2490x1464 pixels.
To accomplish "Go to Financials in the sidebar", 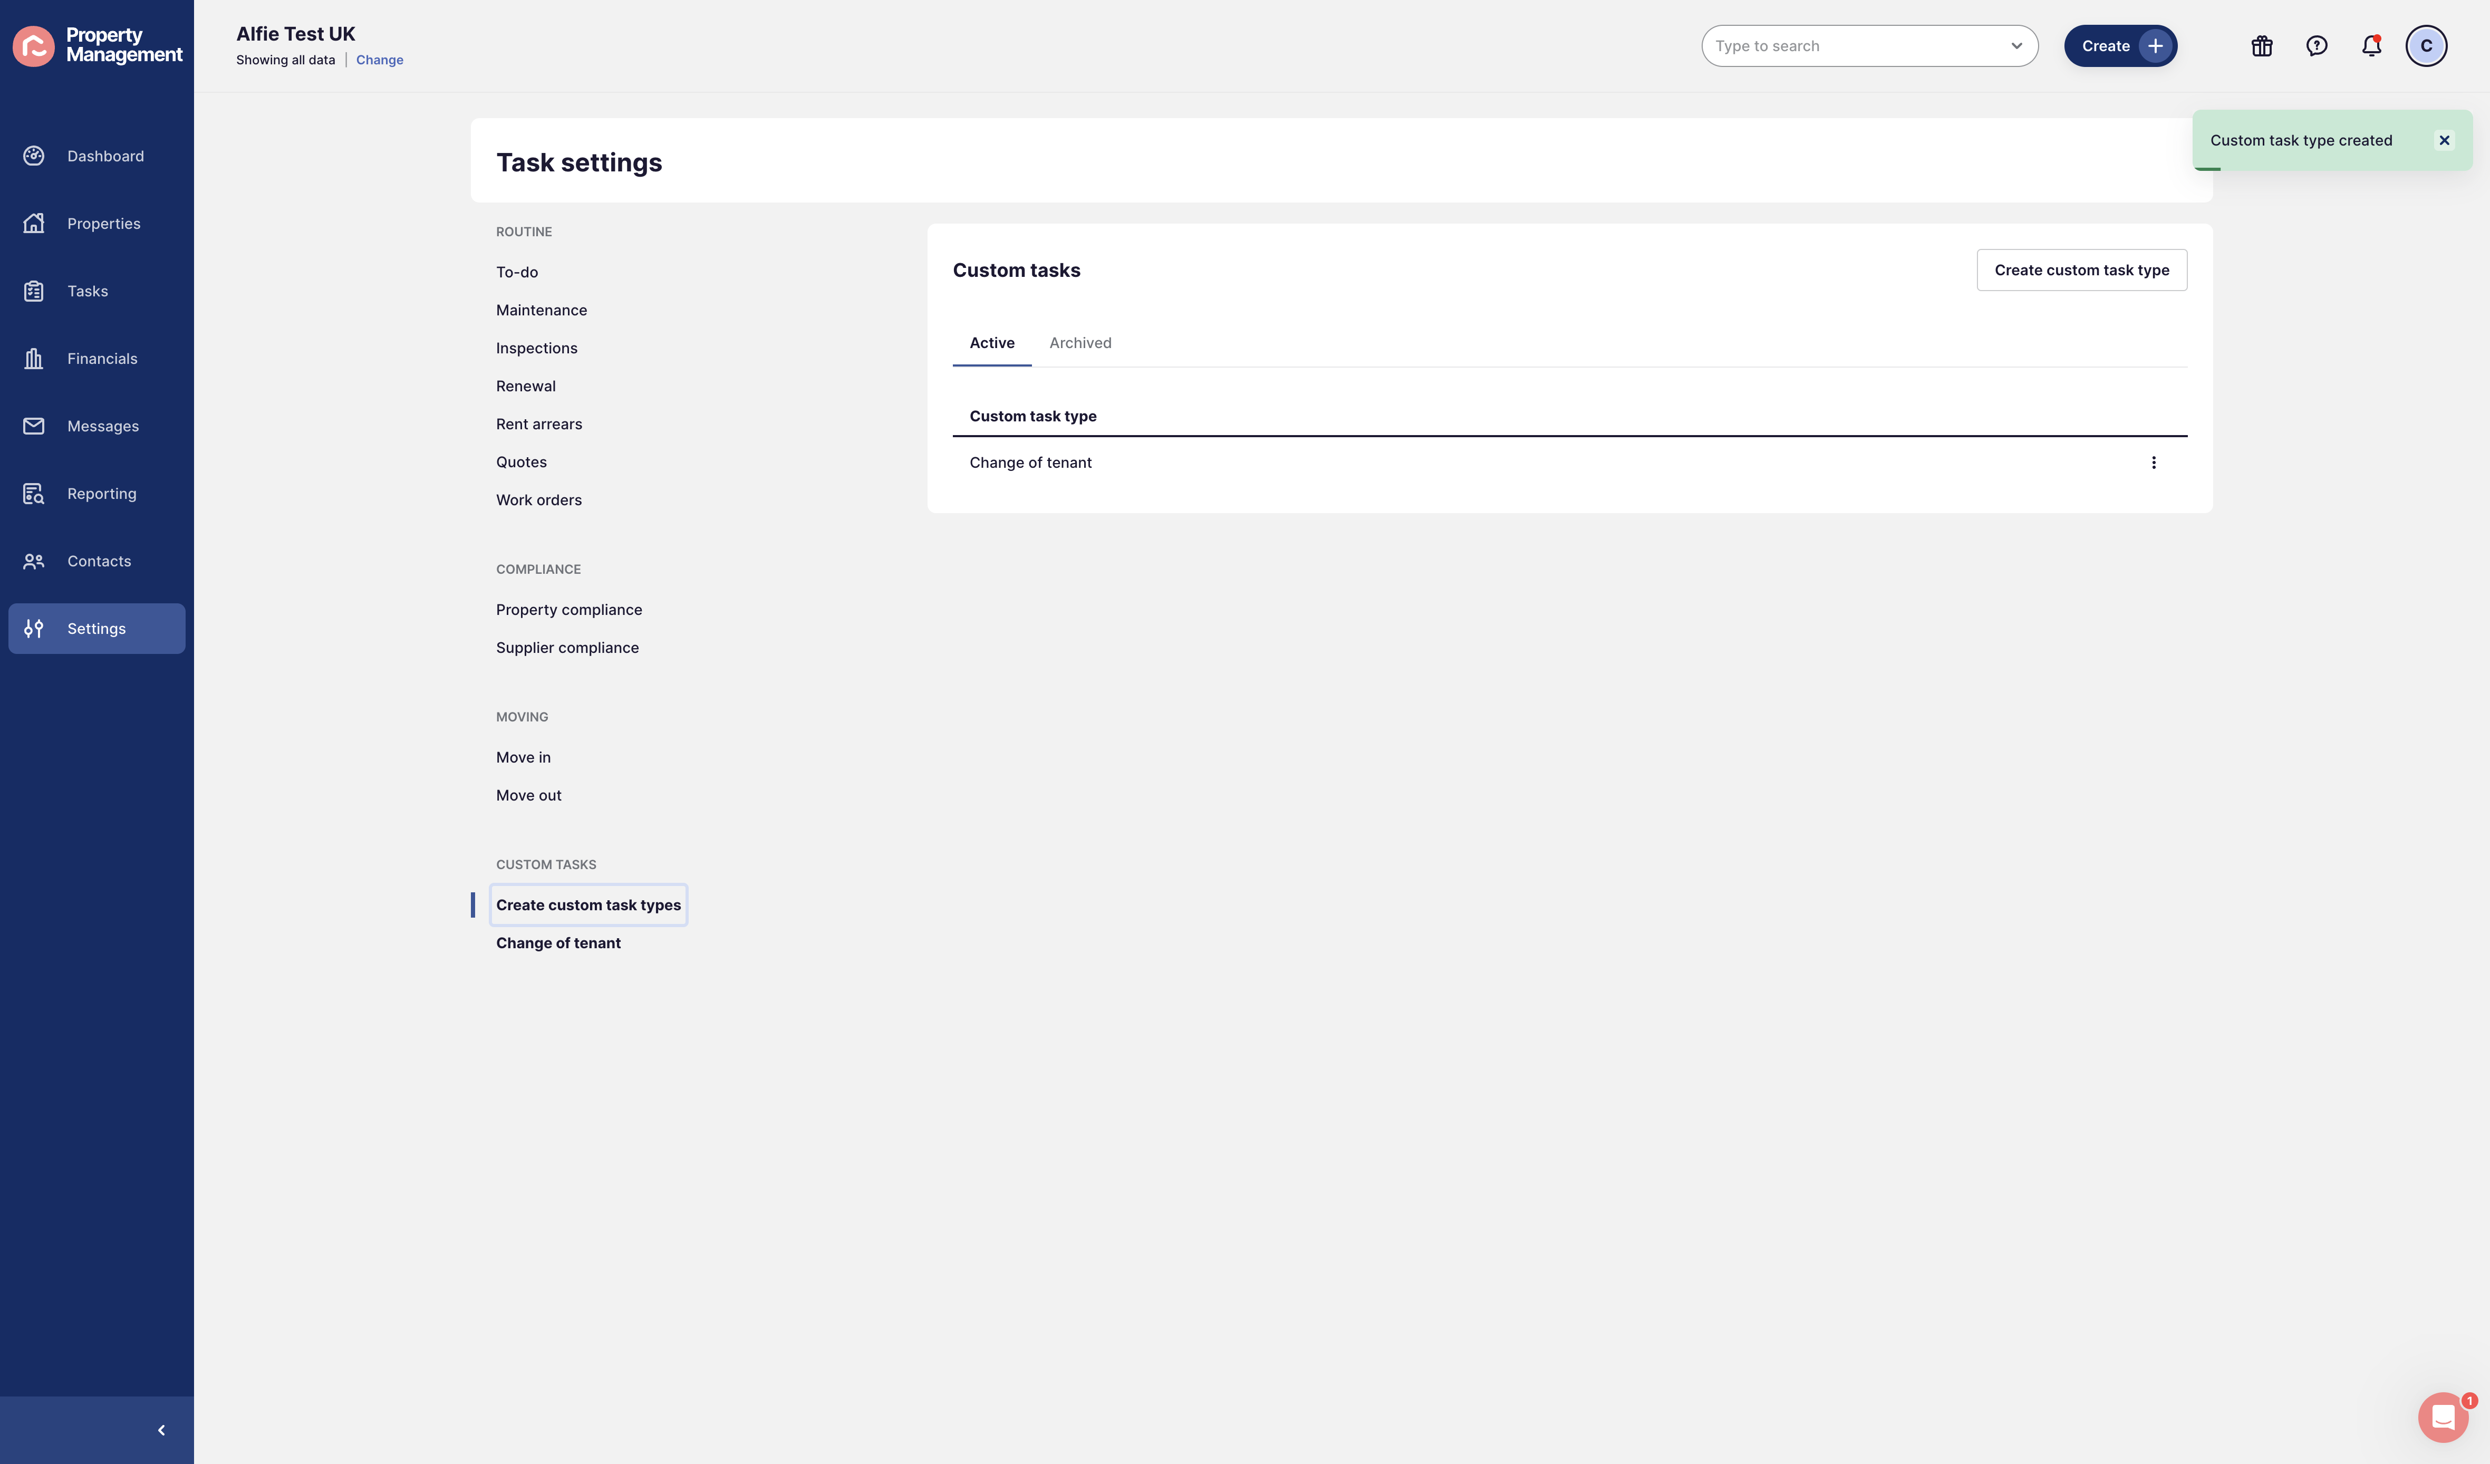I will pos(103,359).
